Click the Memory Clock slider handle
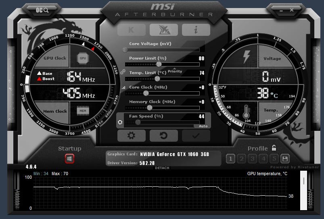 [150, 107]
